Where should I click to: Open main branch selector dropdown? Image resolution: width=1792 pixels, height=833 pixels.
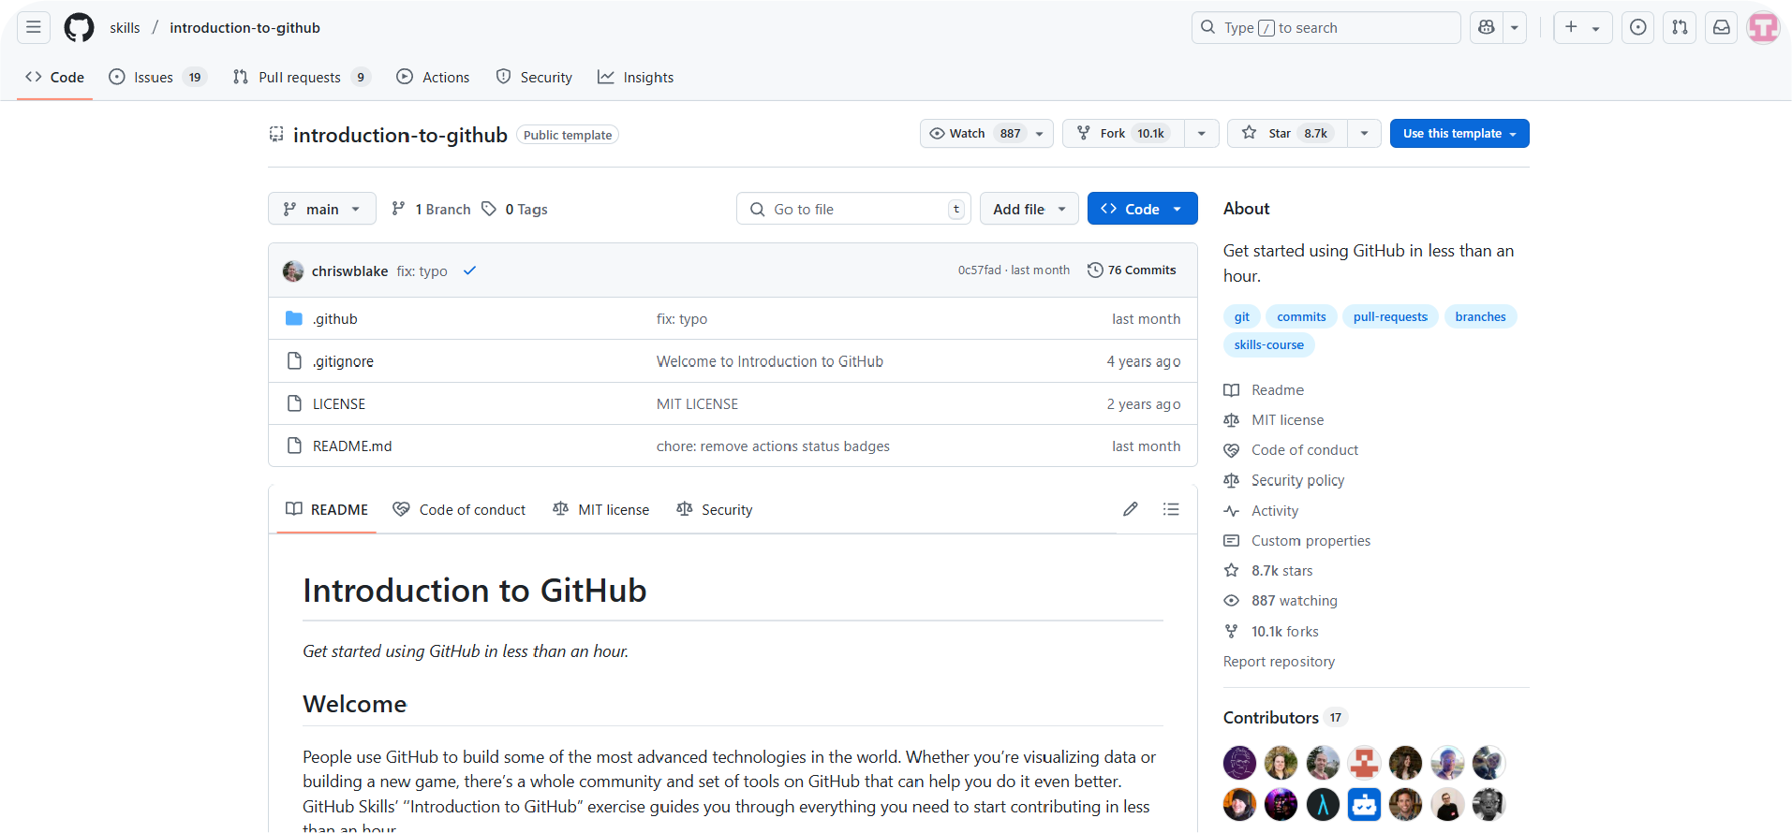[x=322, y=209]
